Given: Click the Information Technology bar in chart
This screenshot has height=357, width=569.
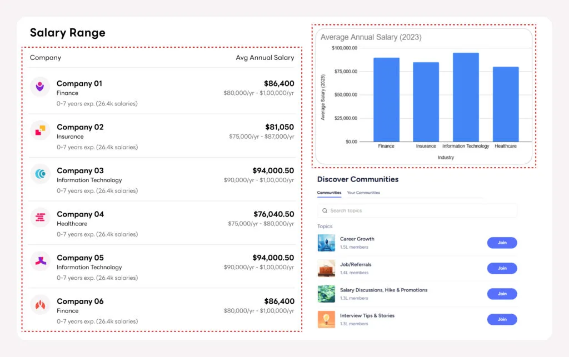Looking at the screenshot, I should tap(466, 98).
